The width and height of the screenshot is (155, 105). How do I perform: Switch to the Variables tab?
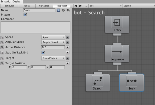click(x=44, y=6)
